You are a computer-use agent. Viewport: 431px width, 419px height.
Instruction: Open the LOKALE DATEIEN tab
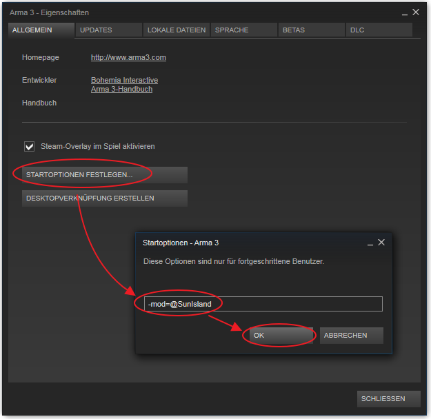[177, 30]
